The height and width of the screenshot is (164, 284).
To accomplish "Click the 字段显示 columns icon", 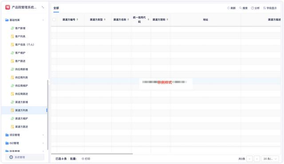I will pyautogui.click(x=264, y=8).
